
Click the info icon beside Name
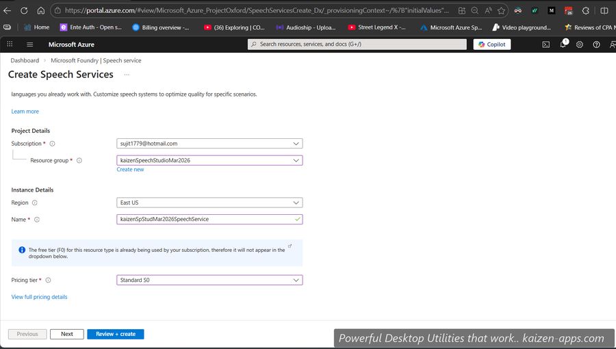click(x=37, y=220)
